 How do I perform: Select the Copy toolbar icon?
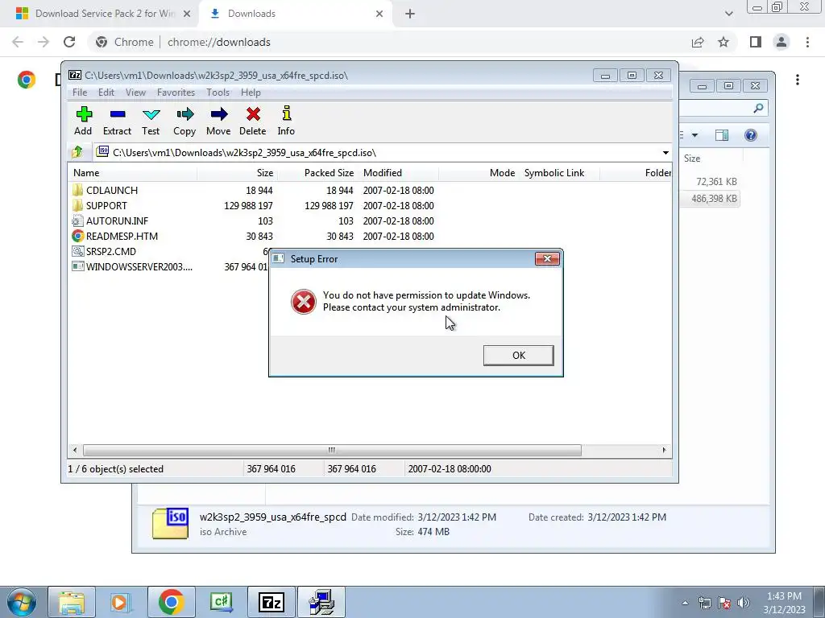(x=184, y=121)
